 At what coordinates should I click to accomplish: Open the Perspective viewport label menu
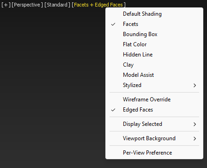[x=27, y=5]
